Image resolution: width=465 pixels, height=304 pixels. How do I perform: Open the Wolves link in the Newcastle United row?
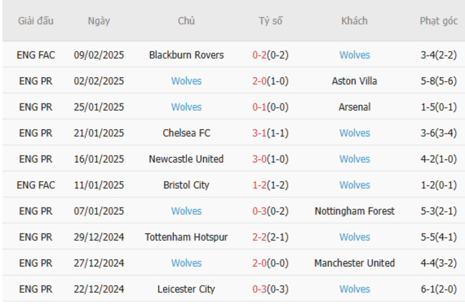(x=354, y=159)
